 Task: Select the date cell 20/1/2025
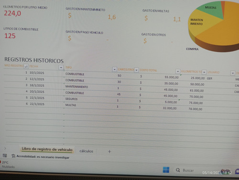tap(37, 92)
